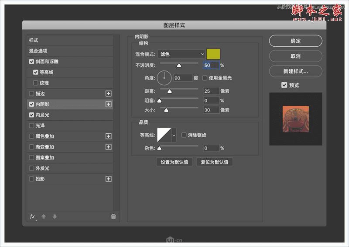Add another 渐变叠加 effect with plus icon
The height and width of the screenshot is (247, 349).
108,147
